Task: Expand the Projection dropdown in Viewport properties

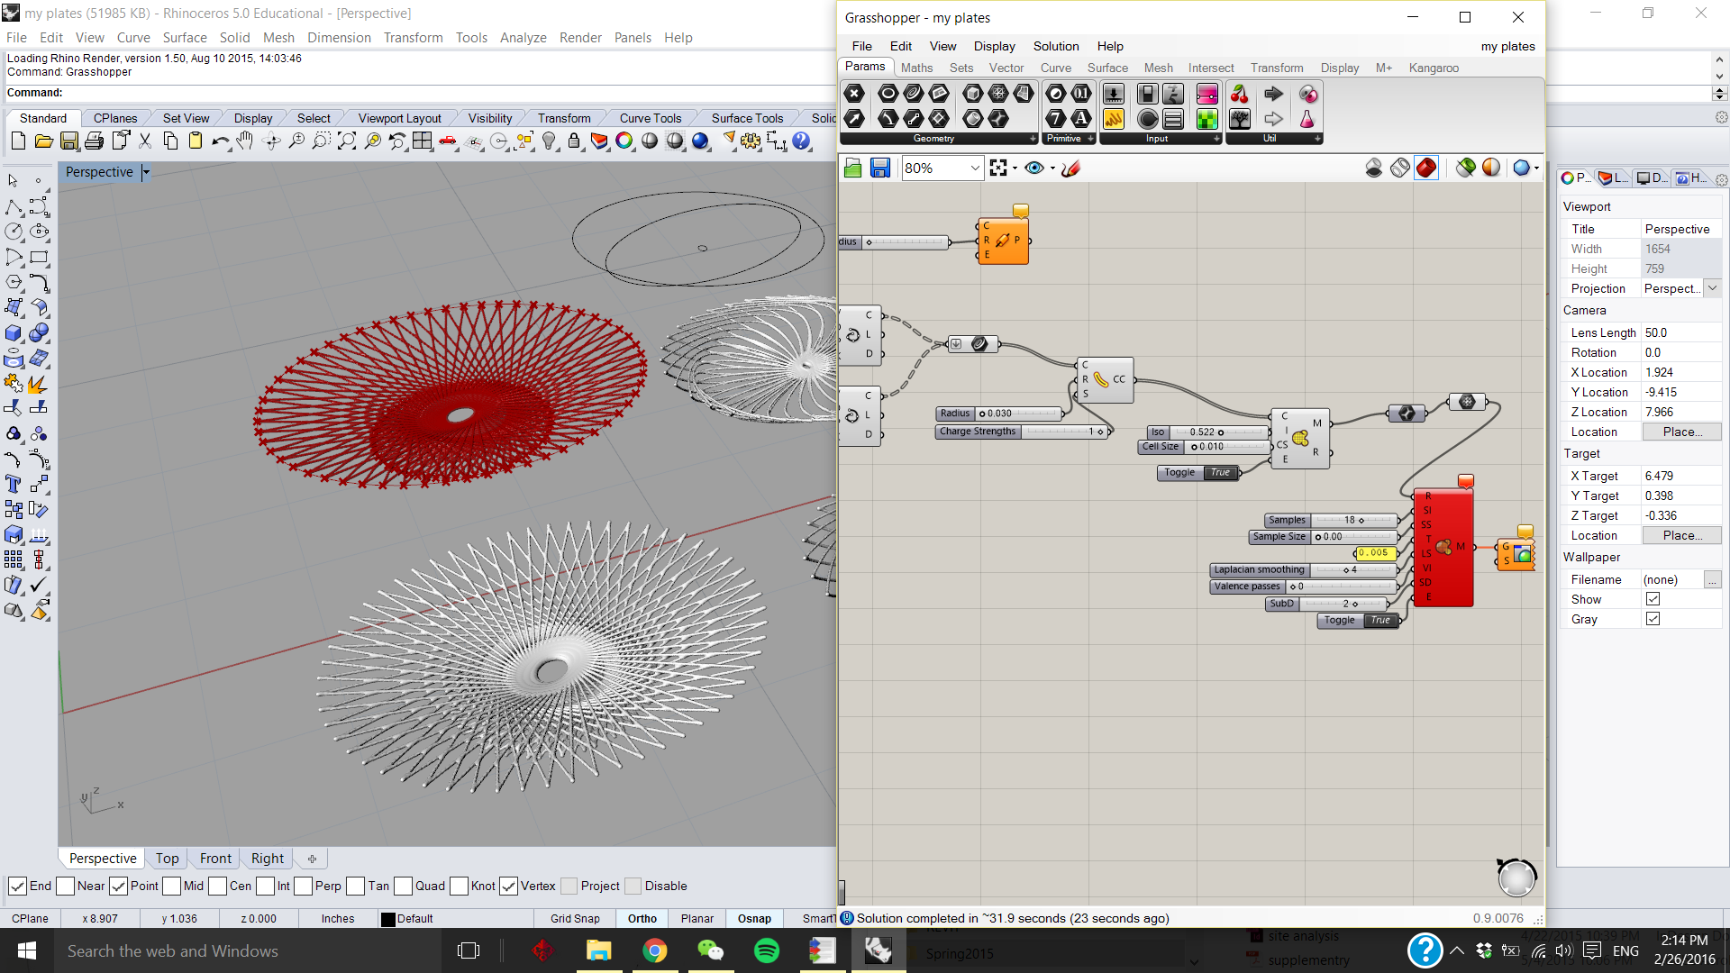Action: pos(1712,288)
